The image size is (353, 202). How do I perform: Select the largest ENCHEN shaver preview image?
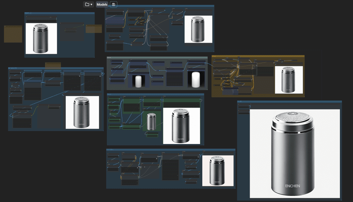point(295,154)
